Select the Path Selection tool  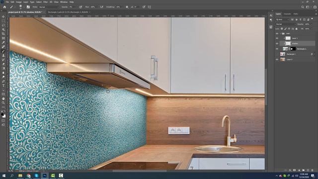coord(3,90)
